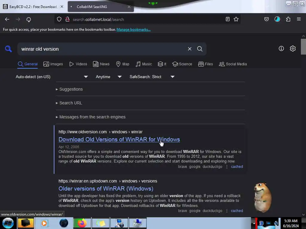This screenshot has width=306, height=229.
Task: Open the SafeSearch: Strict dropdown
Action: [x=152, y=77]
